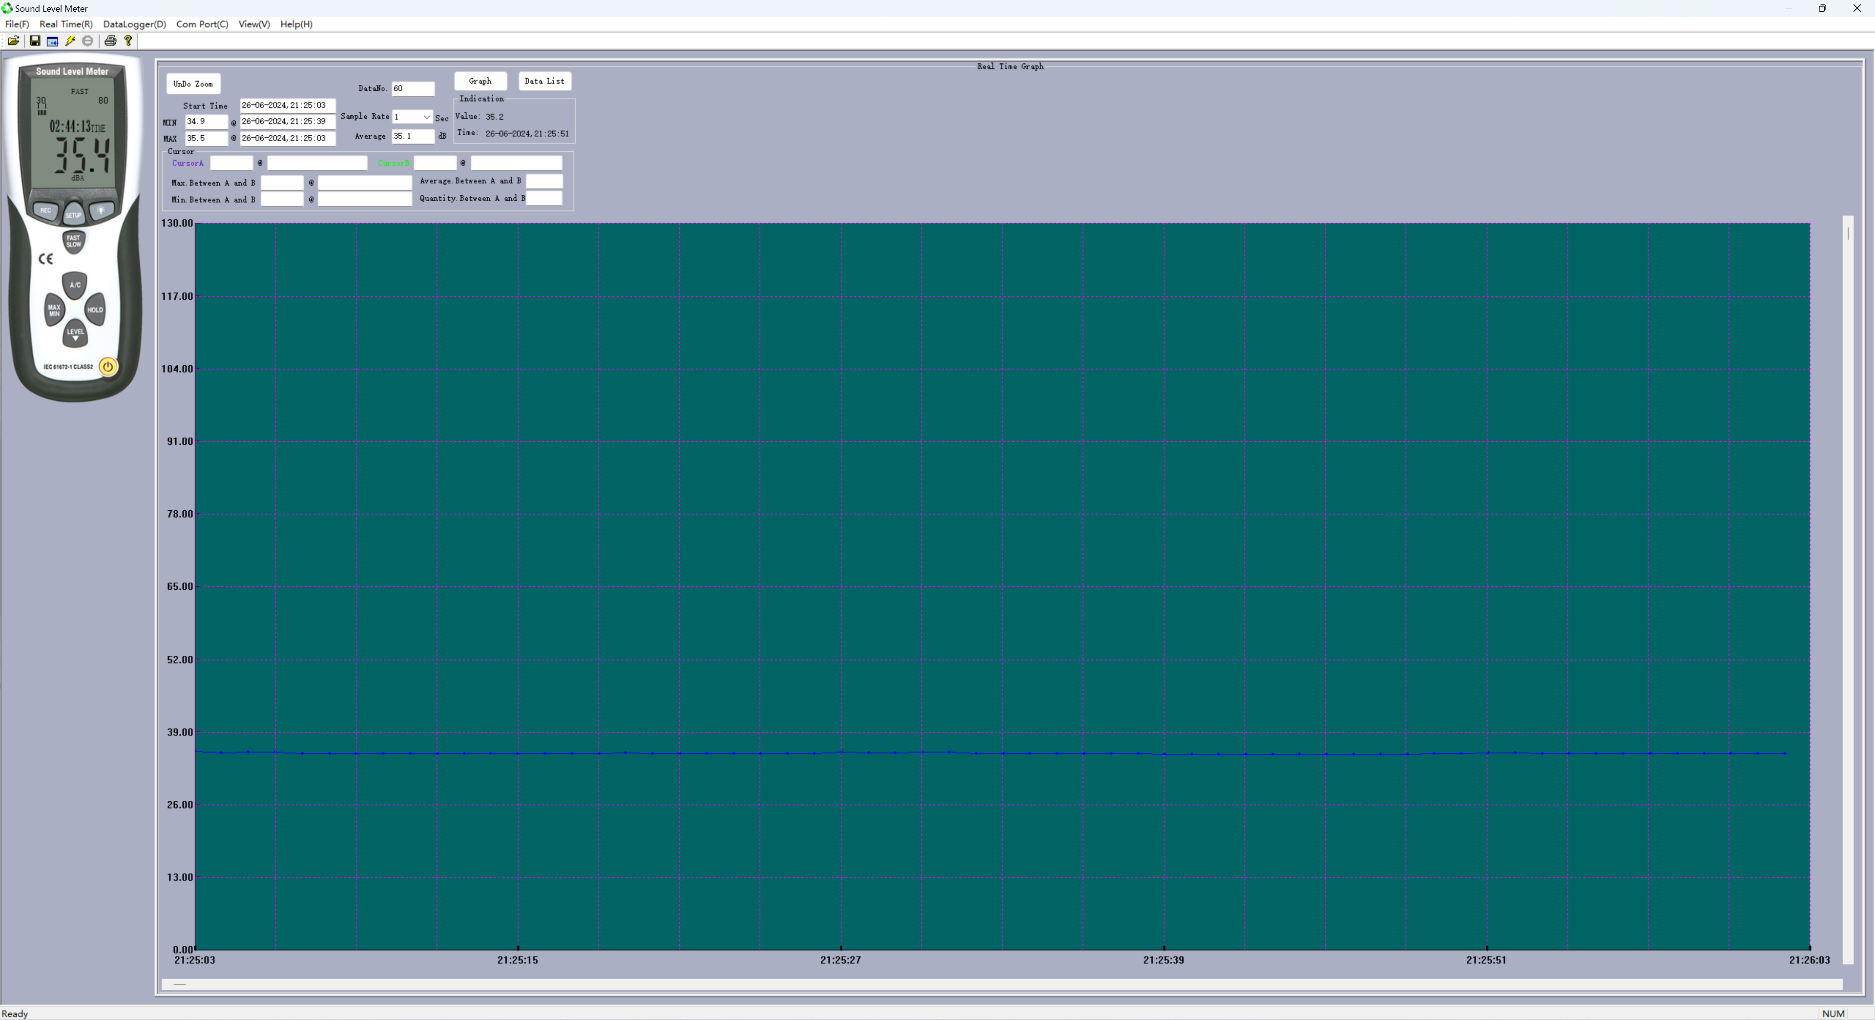The width and height of the screenshot is (1875, 1020).
Task: Expand the Sample Rate dropdown
Action: pyautogui.click(x=426, y=117)
